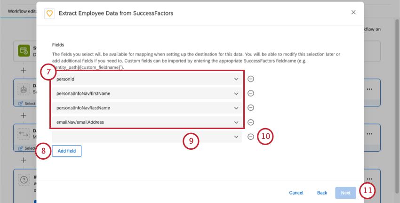Remove the personId field row
400x203 pixels.
(251, 79)
